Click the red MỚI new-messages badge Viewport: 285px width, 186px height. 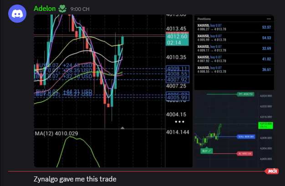coord(272,171)
